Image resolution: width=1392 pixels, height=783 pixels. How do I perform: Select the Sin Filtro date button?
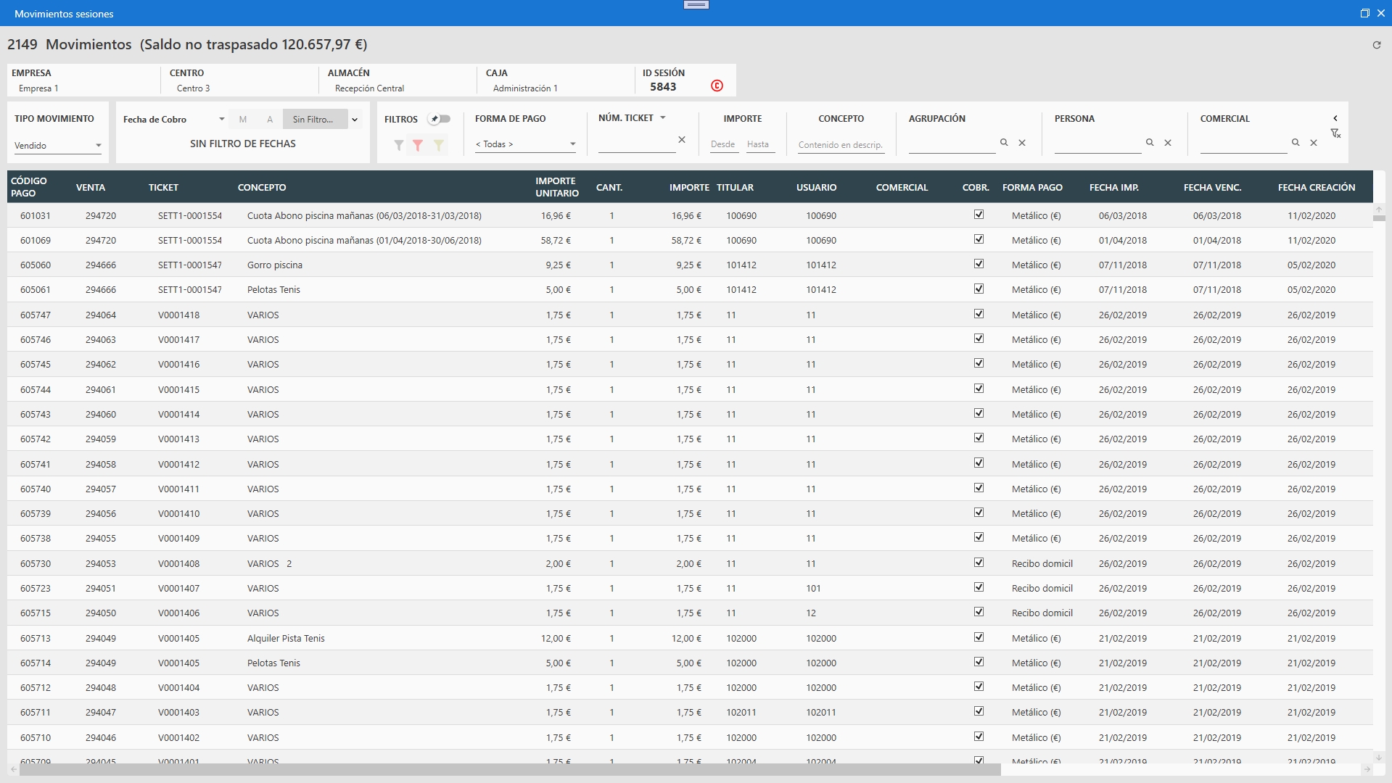[x=315, y=120]
